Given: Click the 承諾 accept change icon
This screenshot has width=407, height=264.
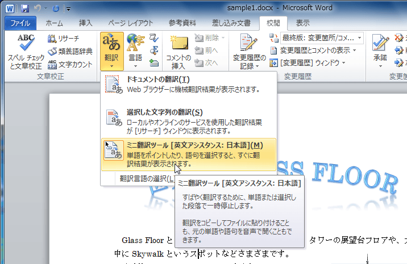Looking at the screenshot, I should pos(380,43).
